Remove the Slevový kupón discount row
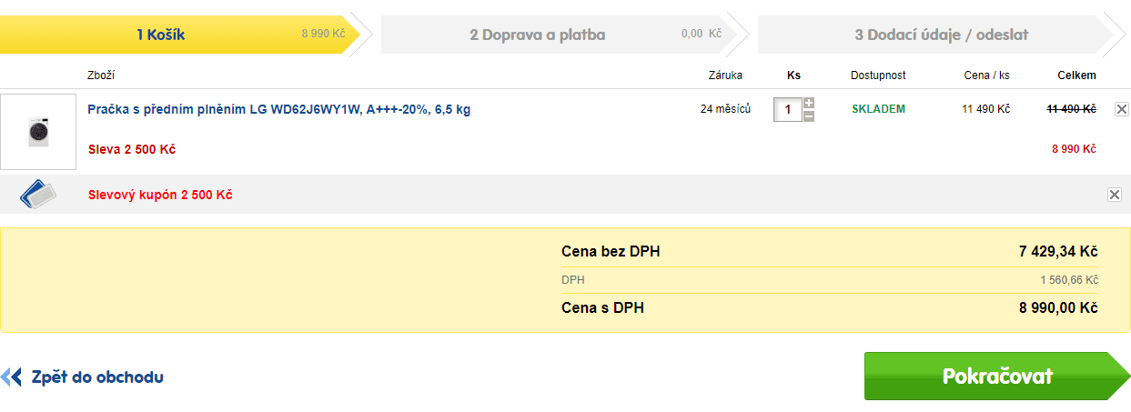The height and width of the screenshot is (412, 1131). tap(1115, 195)
